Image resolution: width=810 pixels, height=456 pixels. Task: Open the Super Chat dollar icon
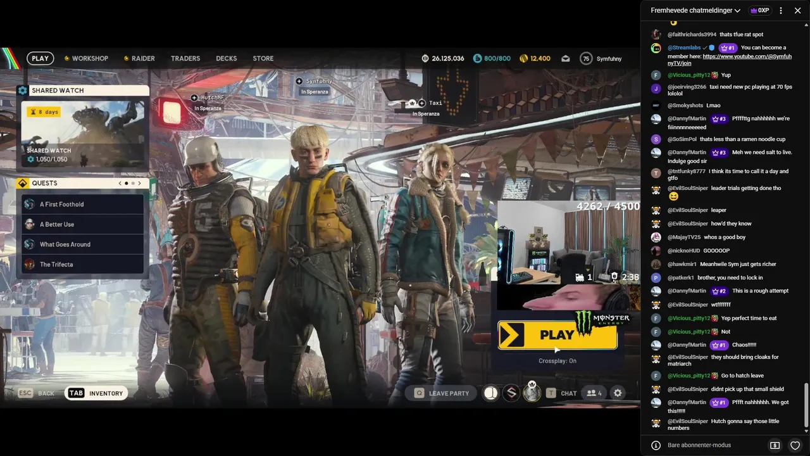coord(775,445)
